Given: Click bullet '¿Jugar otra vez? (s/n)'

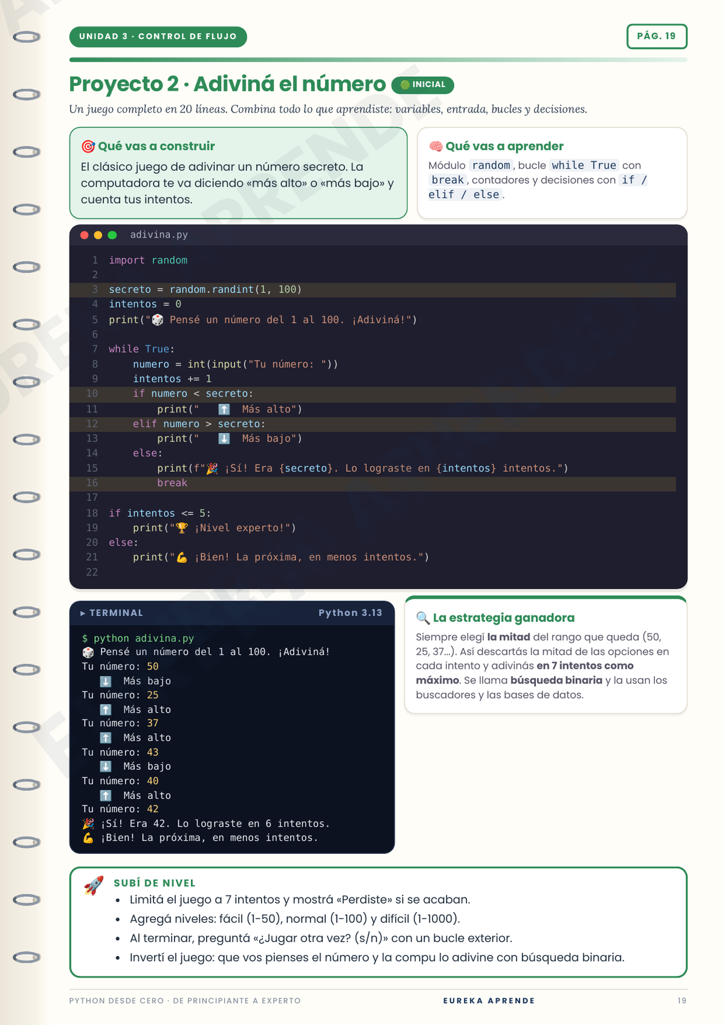Looking at the screenshot, I should pos(321,939).
